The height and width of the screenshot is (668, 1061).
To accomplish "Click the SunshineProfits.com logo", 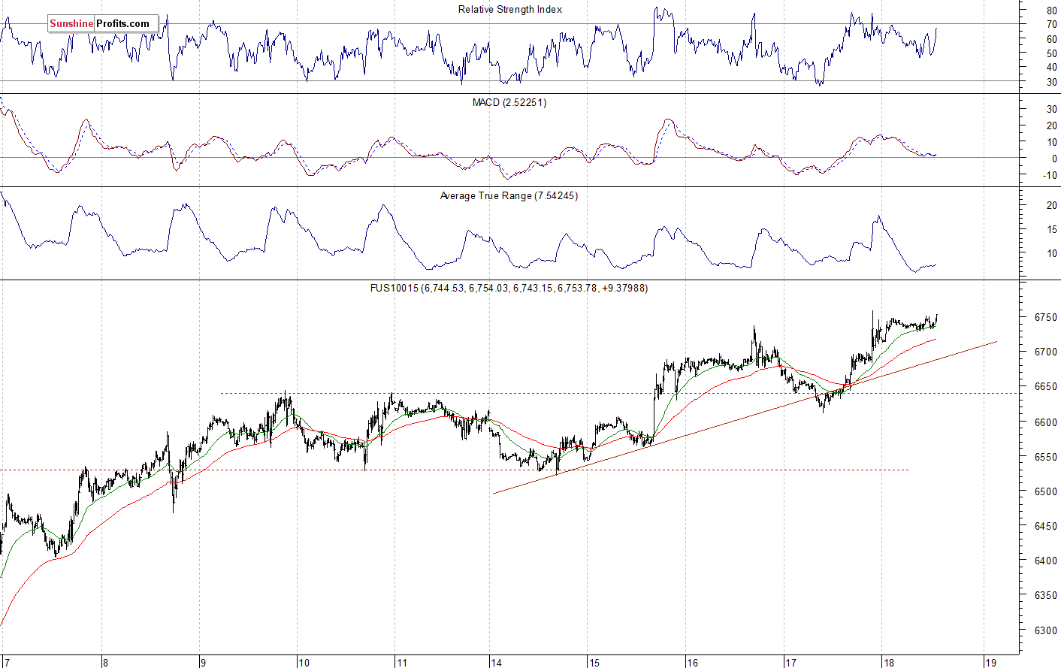I will point(102,23).
